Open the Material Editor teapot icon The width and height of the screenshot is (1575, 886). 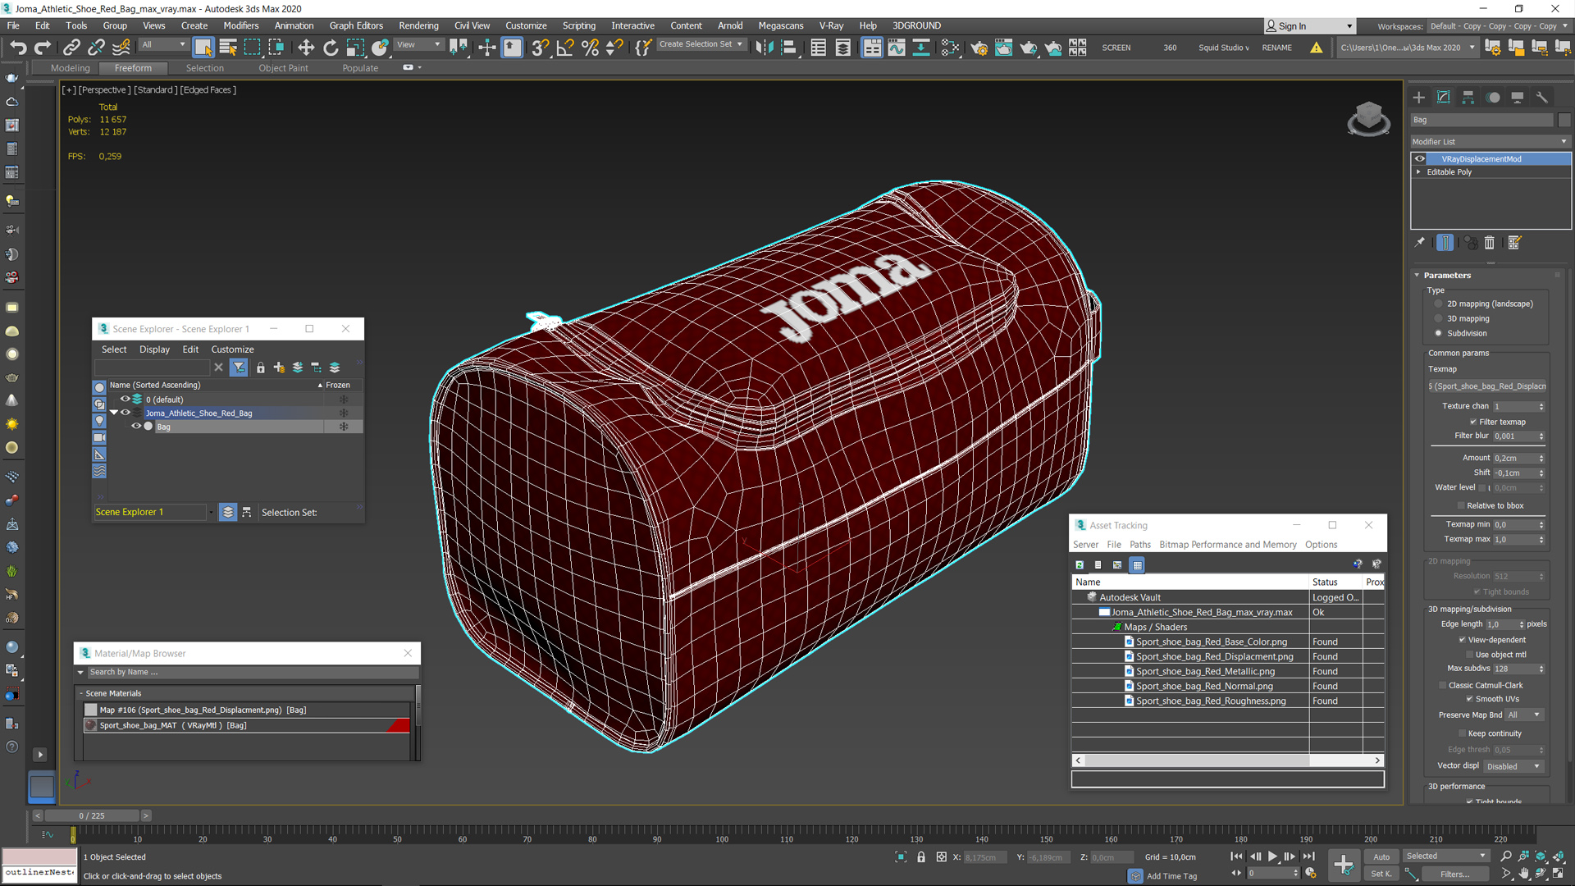950,48
